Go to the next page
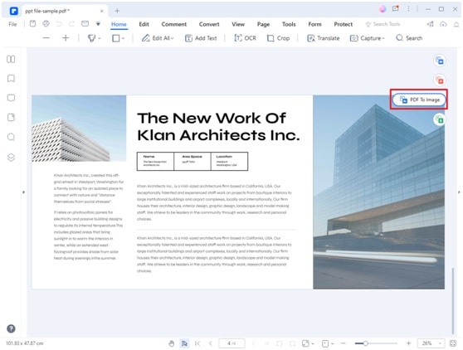Viewport: 463px width, 350px height. click(x=253, y=343)
